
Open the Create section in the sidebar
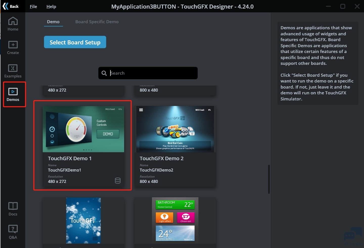click(x=13, y=48)
